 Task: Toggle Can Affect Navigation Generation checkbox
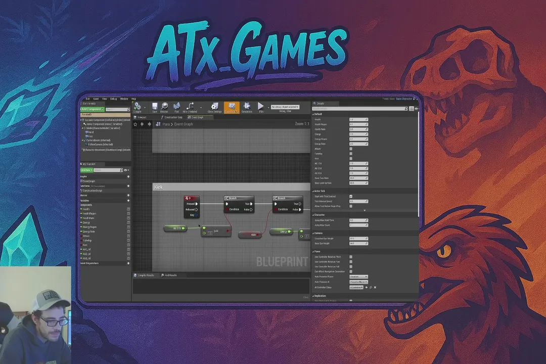351,271
